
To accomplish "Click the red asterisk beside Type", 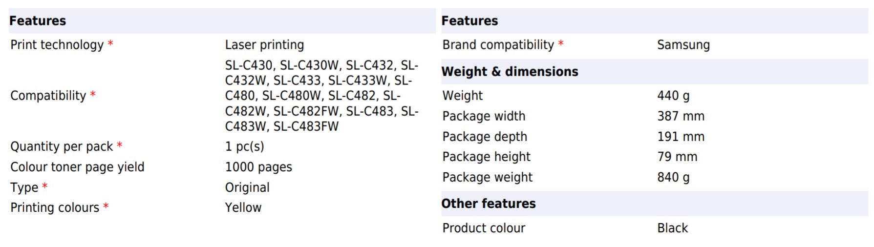I will pyautogui.click(x=45, y=186).
